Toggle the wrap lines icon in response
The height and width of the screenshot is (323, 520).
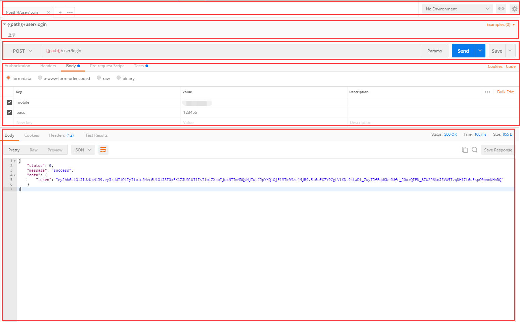click(103, 150)
